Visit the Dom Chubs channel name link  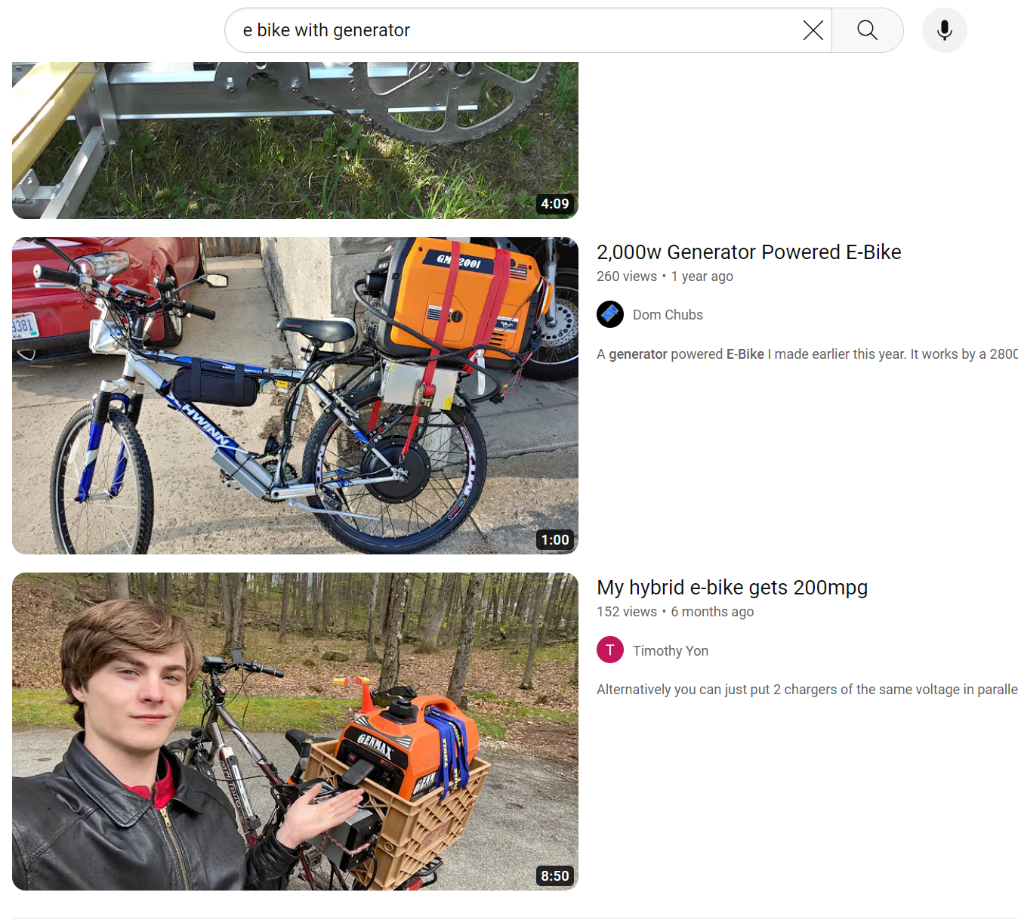click(x=668, y=315)
